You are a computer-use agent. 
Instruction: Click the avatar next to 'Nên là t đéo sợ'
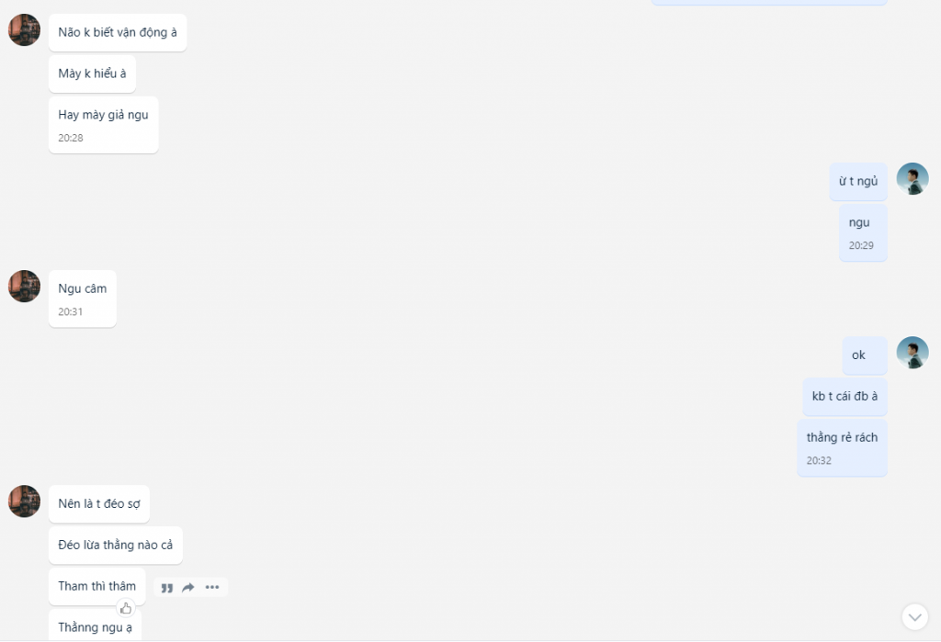(24, 501)
